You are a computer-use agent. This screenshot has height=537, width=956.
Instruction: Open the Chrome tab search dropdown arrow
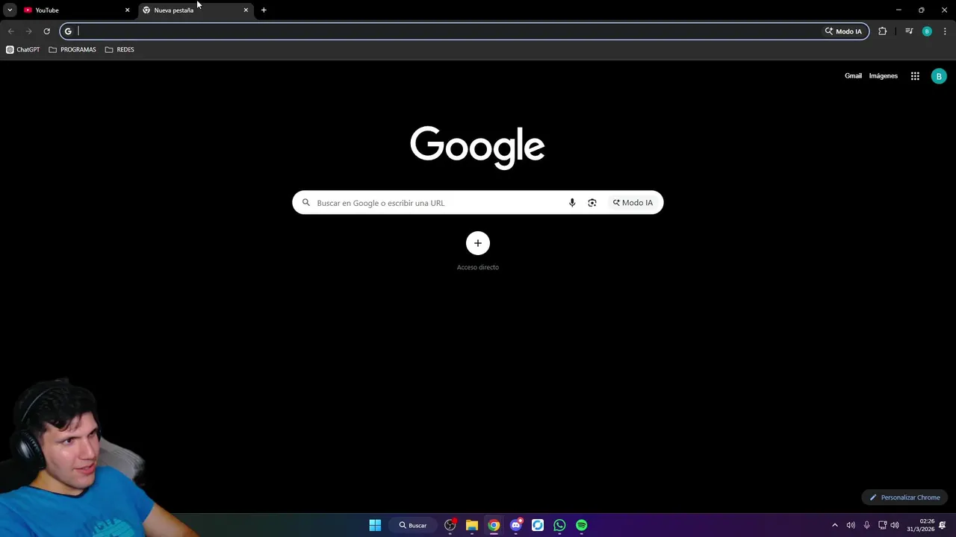click(10, 10)
